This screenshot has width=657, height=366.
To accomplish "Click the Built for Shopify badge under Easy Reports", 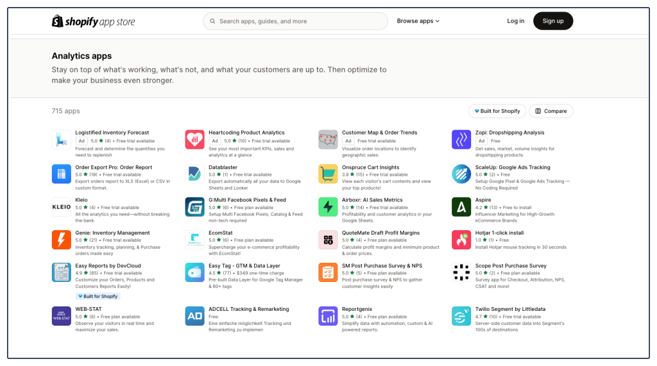I will [x=98, y=296].
